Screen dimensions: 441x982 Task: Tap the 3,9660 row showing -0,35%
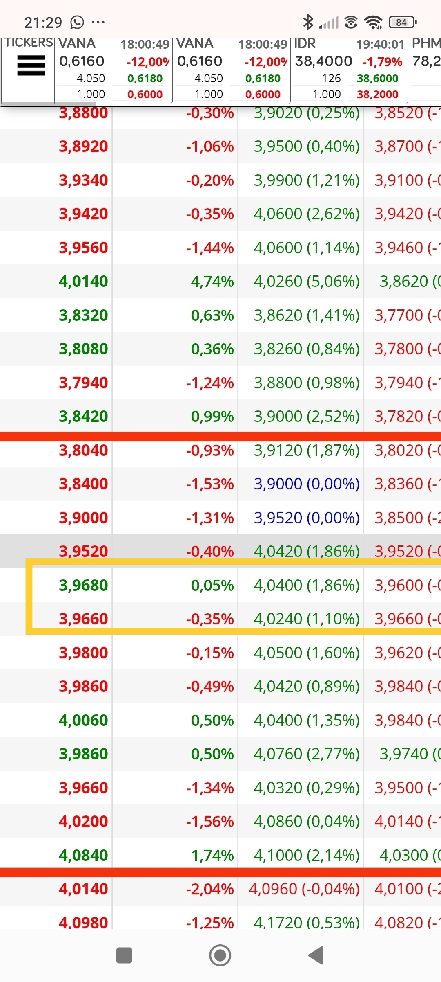click(220, 619)
